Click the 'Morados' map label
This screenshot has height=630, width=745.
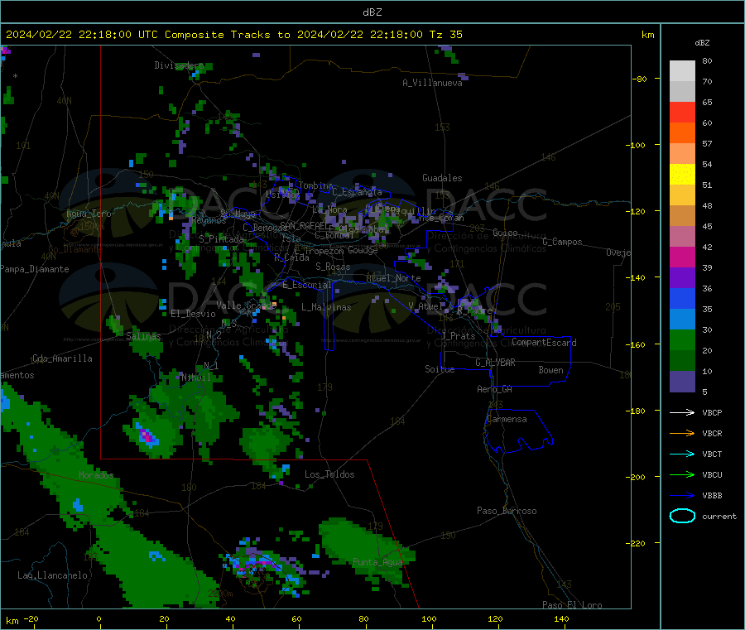[96, 475]
